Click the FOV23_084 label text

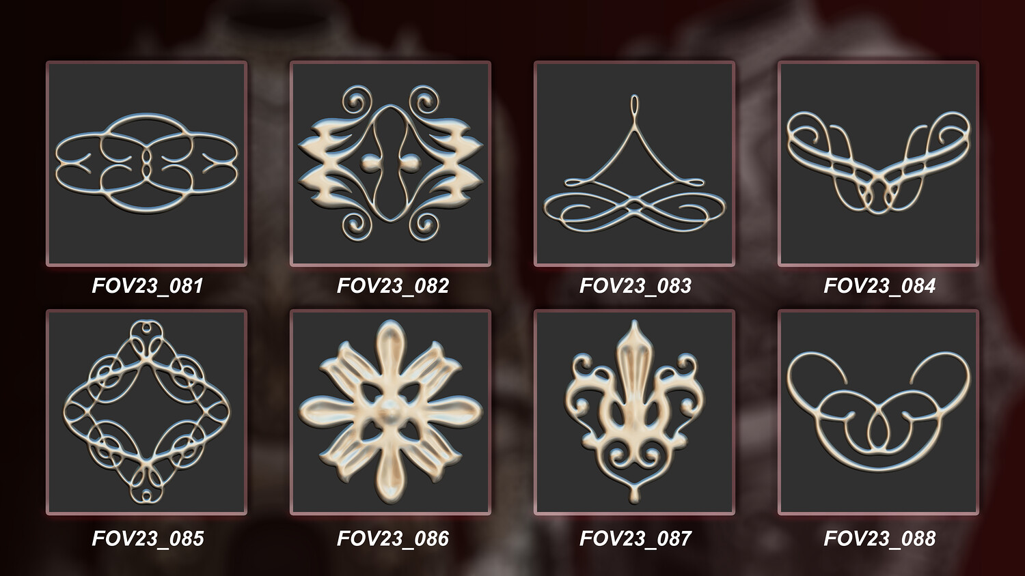pyautogui.click(x=879, y=285)
